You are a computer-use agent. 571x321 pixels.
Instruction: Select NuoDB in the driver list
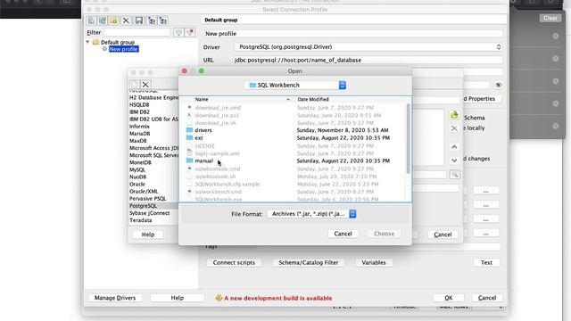137,177
